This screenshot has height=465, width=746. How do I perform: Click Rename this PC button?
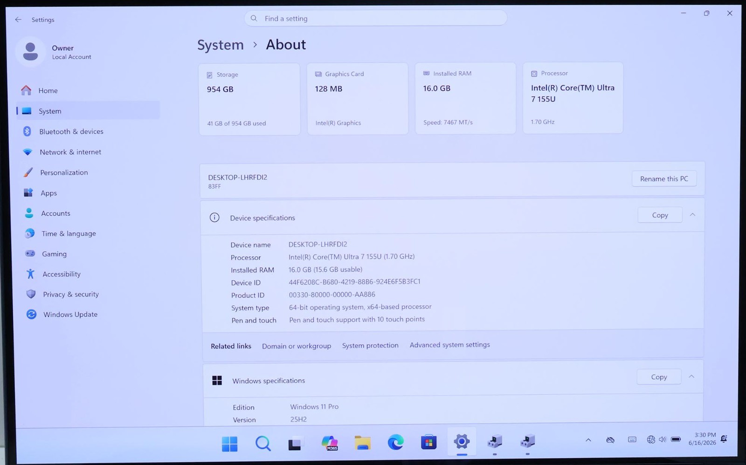click(664, 178)
